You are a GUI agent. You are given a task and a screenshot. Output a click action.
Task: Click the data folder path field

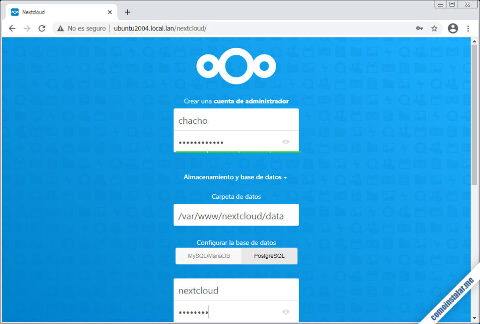pyautogui.click(x=236, y=216)
